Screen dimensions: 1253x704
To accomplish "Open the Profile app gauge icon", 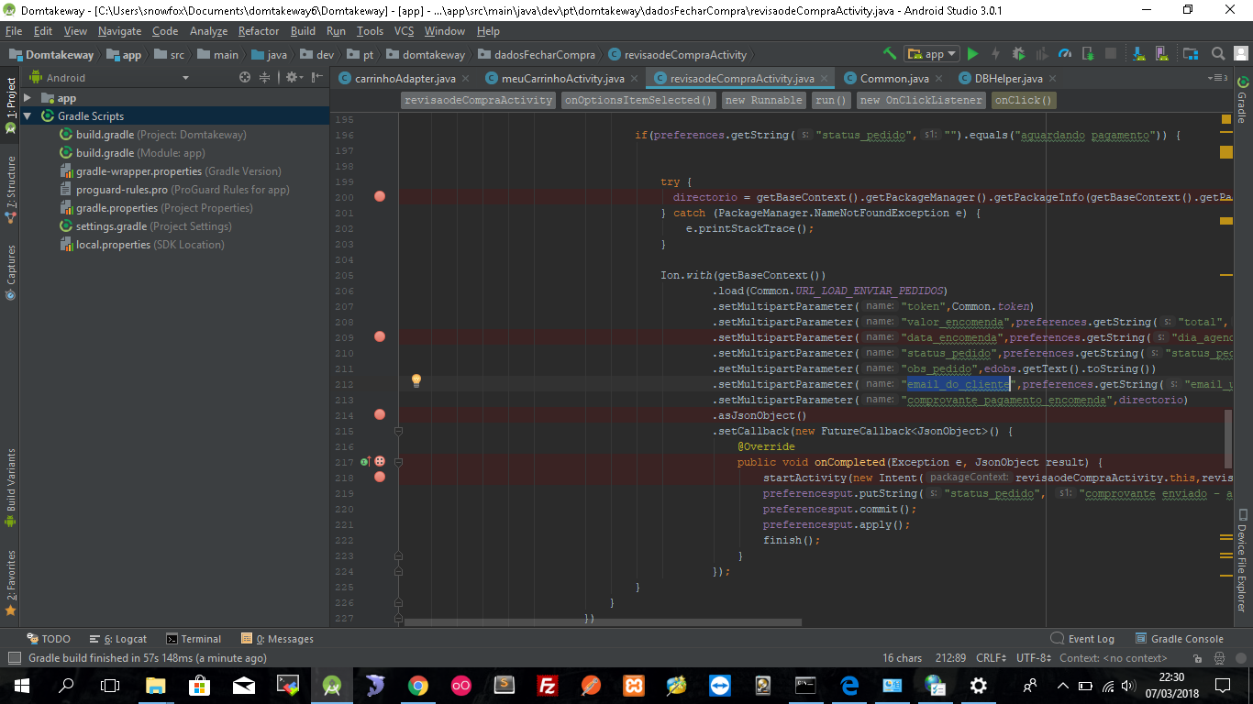I will click(1065, 54).
